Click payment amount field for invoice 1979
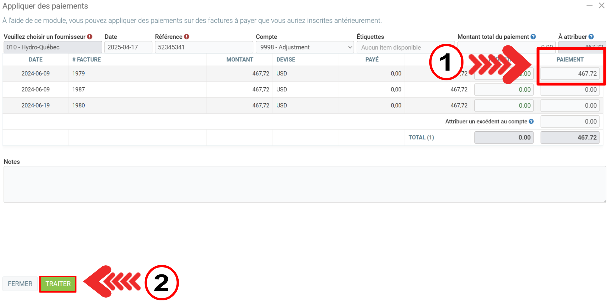607x301 pixels. click(570, 74)
